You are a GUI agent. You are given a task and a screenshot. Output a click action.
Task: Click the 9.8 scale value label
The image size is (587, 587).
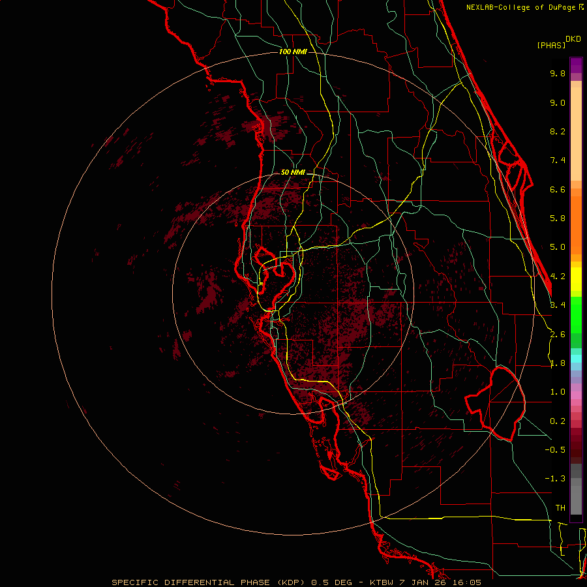point(557,74)
